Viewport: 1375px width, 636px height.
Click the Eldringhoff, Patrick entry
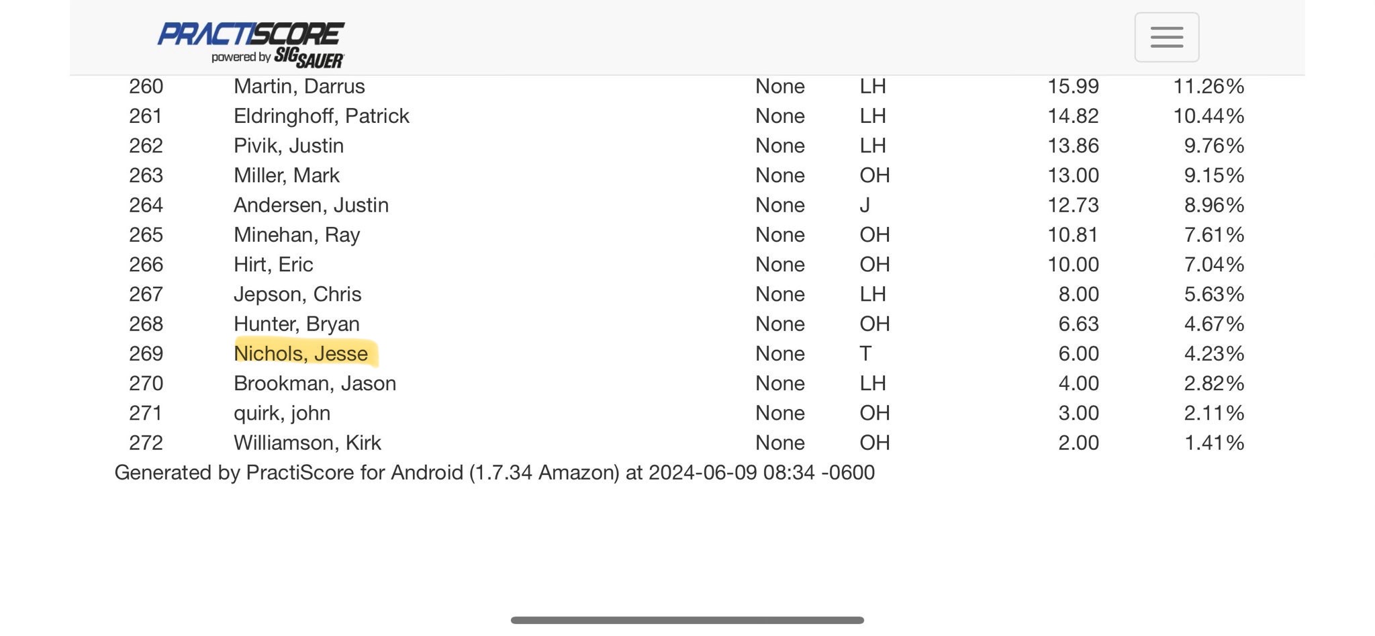pyautogui.click(x=321, y=116)
